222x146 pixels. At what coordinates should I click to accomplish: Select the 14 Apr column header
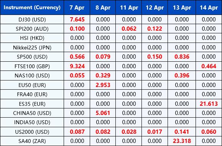pyautogui.click(x=209, y=8)
